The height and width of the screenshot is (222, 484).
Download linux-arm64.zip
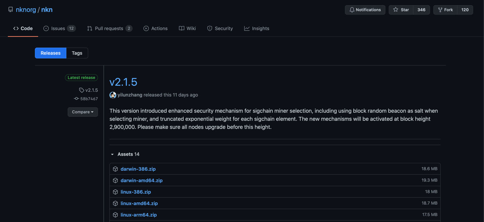(x=139, y=215)
